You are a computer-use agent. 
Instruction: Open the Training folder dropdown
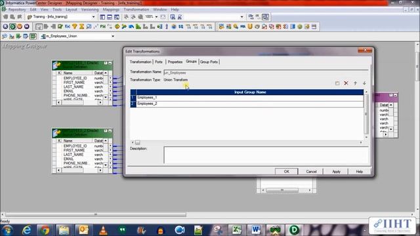tap(93, 16)
